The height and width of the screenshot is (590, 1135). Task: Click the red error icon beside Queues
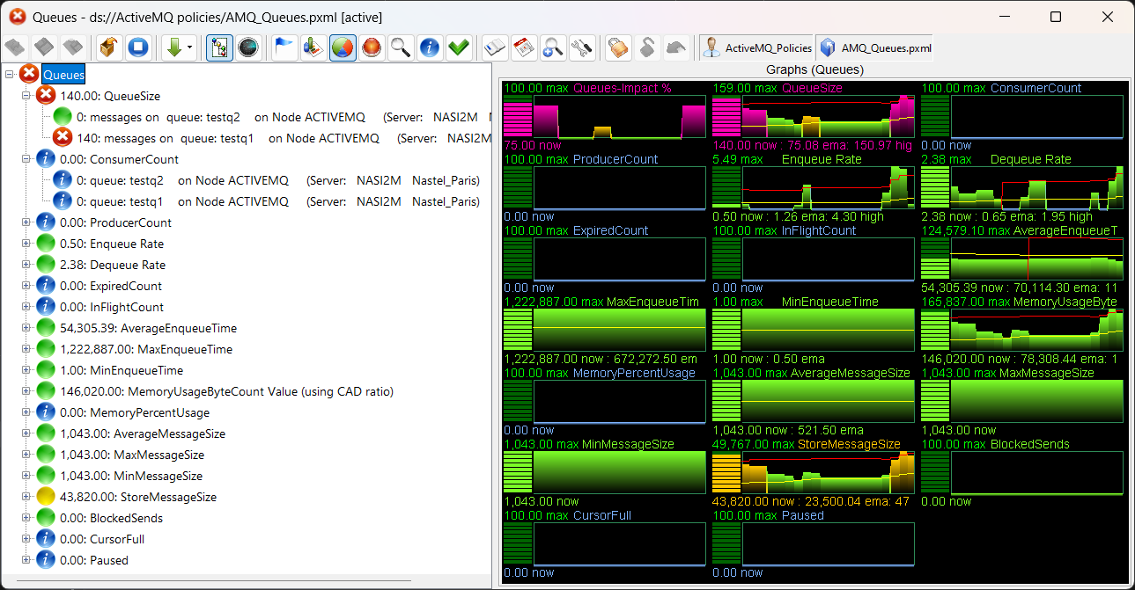29,75
